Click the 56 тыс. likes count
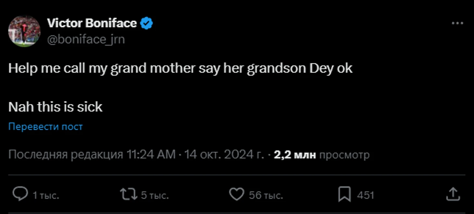The image size is (474, 214). tap(266, 195)
